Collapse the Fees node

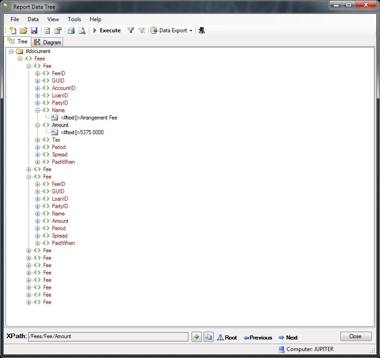(20, 59)
